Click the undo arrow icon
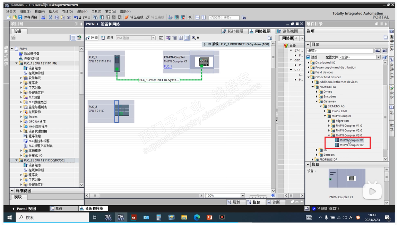397x225 pixels. pos(76,17)
